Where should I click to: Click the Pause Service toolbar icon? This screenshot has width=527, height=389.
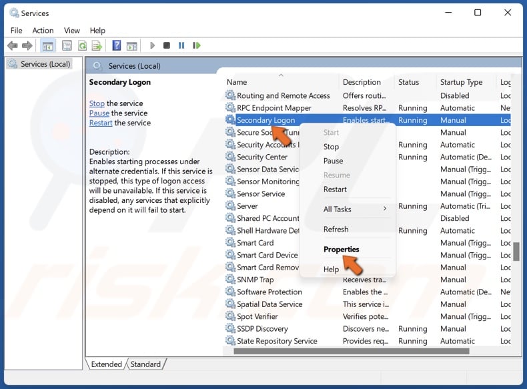point(181,45)
